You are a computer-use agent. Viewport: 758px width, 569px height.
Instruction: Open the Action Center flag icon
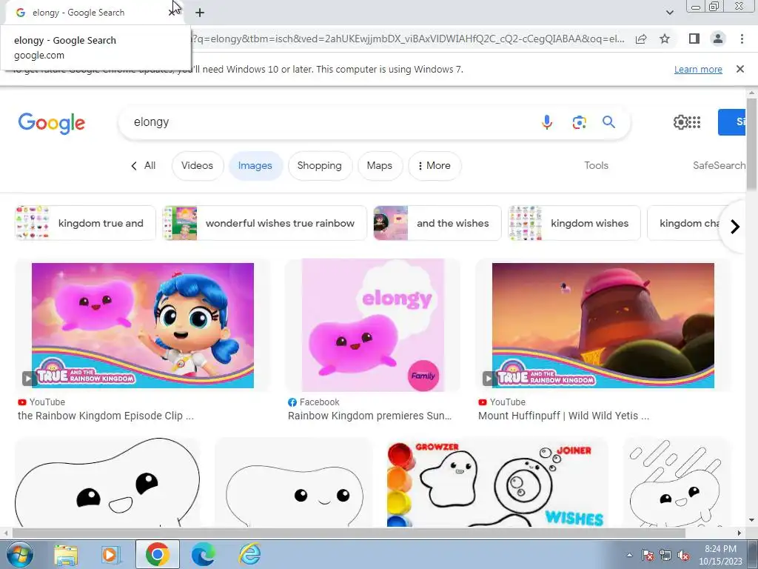(x=648, y=555)
